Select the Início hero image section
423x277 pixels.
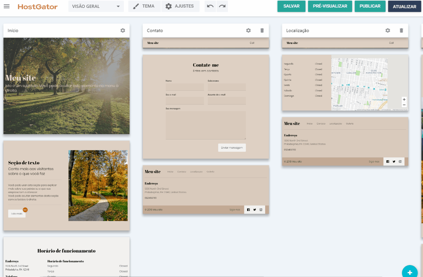pyautogui.click(x=67, y=86)
